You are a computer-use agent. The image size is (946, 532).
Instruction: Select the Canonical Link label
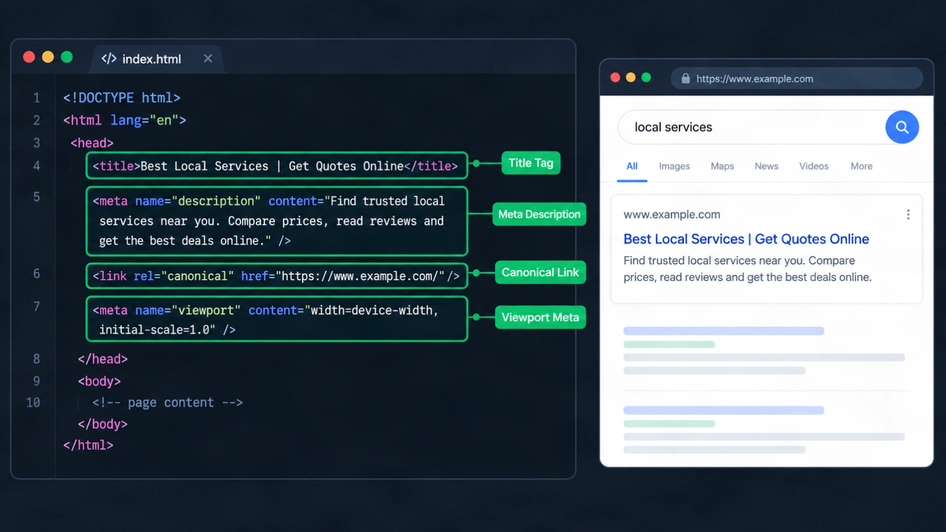(540, 273)
